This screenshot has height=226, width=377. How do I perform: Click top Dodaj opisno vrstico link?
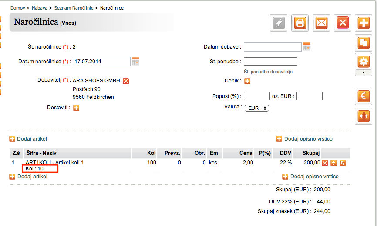[308, 139]
